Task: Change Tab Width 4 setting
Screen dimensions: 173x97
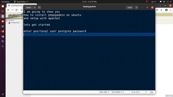Action: (118, 92)
